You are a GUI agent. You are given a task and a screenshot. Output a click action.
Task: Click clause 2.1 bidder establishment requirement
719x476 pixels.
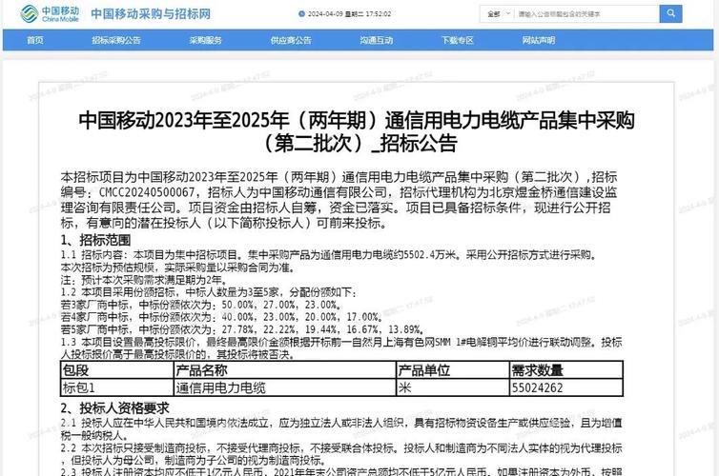coord(341,428)
